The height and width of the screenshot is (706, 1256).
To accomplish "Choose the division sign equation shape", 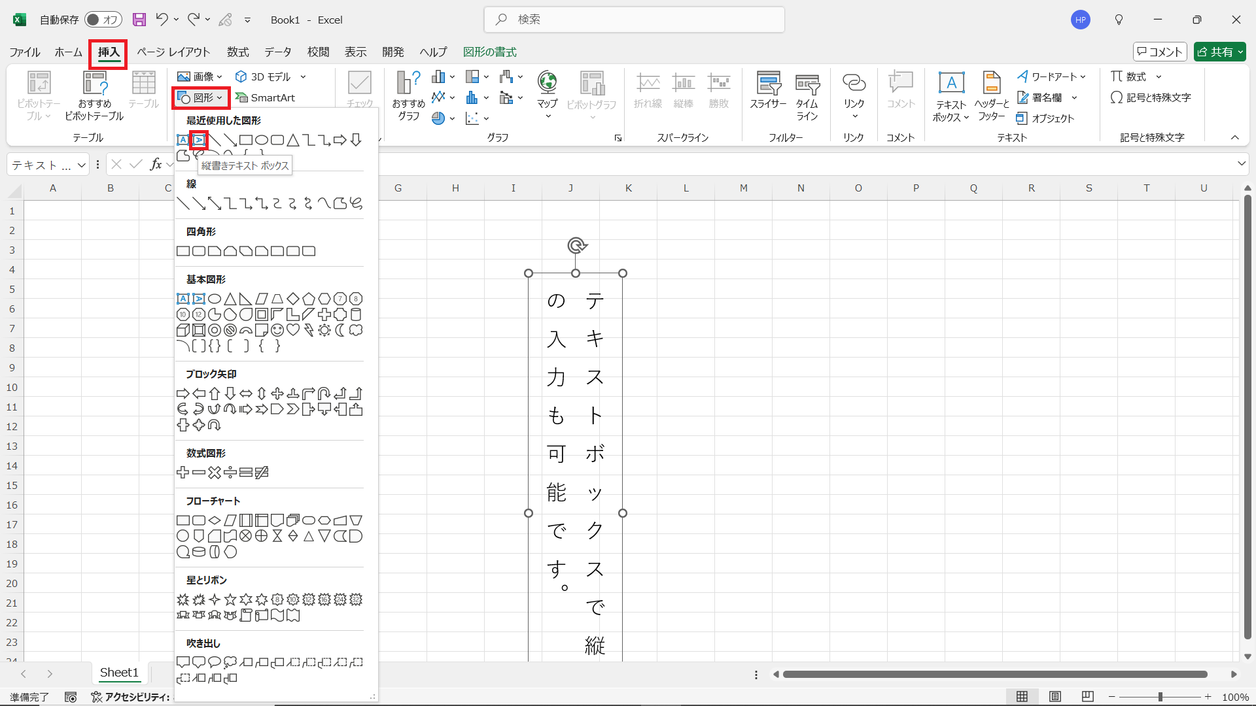I will [x=230, y=473].
